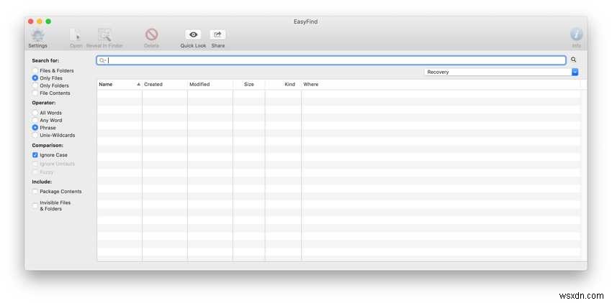This screenshot has height=303, width=612.
Task: Sort by Where column header
Action: (441, 84)
